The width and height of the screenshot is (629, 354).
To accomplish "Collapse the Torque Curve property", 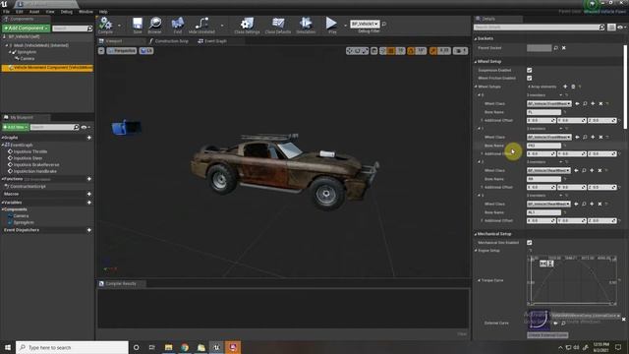I will [479, 280].
